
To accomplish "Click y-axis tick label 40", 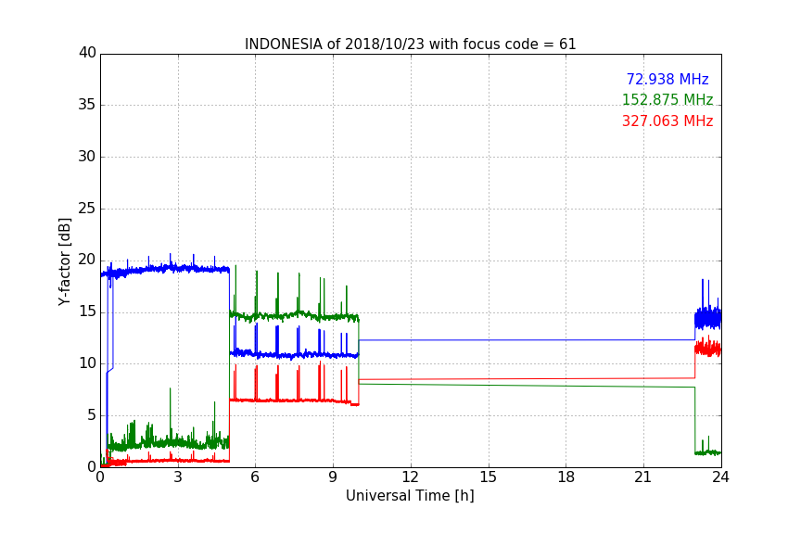I will [x=87, y=53].
